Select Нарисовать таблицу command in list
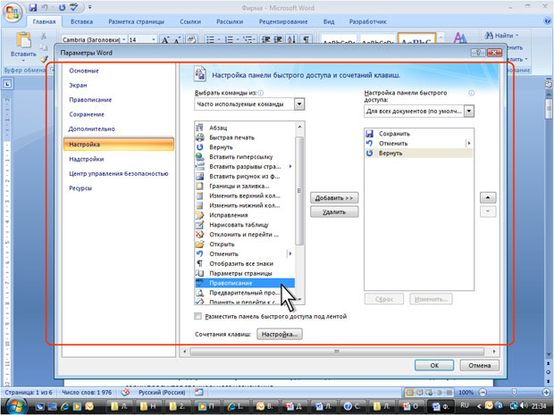 [x=245, y=225]
